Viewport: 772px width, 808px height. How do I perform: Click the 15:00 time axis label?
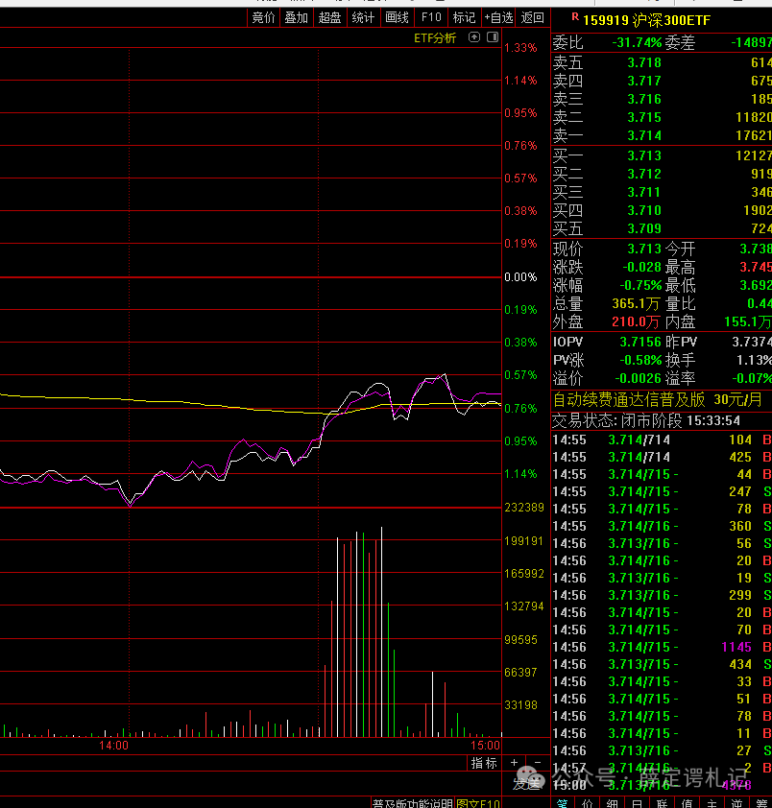(x=485, y=745)
